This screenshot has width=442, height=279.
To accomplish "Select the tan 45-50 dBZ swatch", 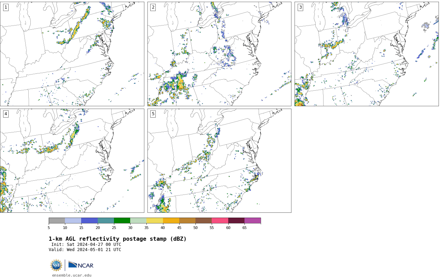I will (187, 221).
